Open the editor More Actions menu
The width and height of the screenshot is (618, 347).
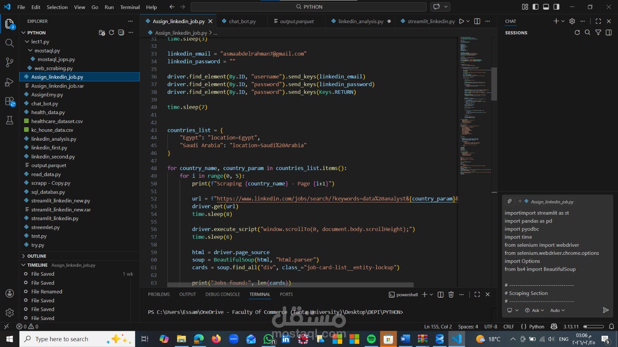coord(488,21)
